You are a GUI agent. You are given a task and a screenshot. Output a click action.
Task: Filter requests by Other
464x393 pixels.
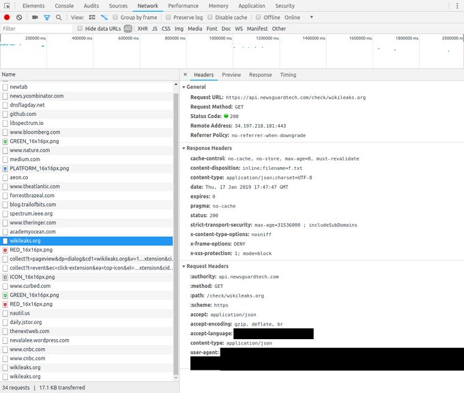[x=279, y=29]
